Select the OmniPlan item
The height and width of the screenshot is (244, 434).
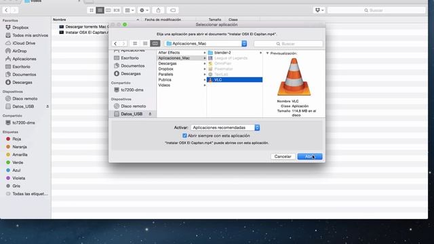[235, 63]
